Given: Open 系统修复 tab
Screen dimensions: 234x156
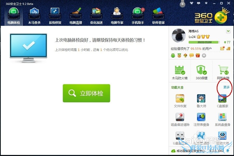Looking at the screenshot, I should pyautogui.click(x=55, y=16).
